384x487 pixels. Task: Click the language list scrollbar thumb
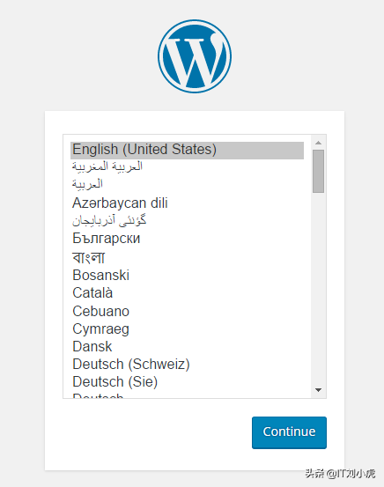point(318,171)
